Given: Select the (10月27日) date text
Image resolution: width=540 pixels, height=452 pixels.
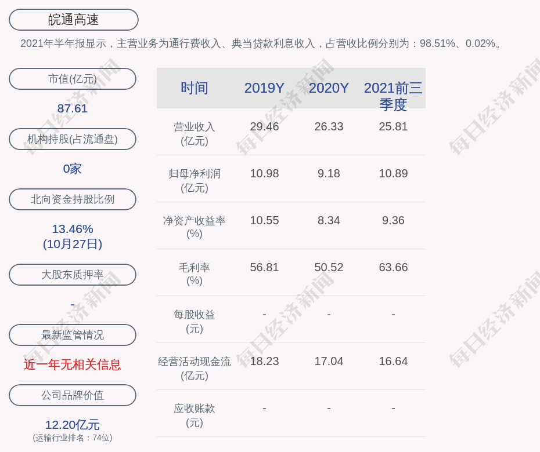Looking at the screenshot, I should coord(73,244).
